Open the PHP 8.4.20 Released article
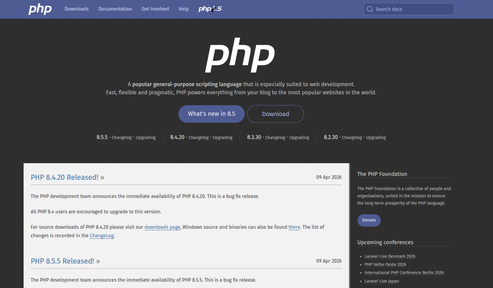 (65, 177)
